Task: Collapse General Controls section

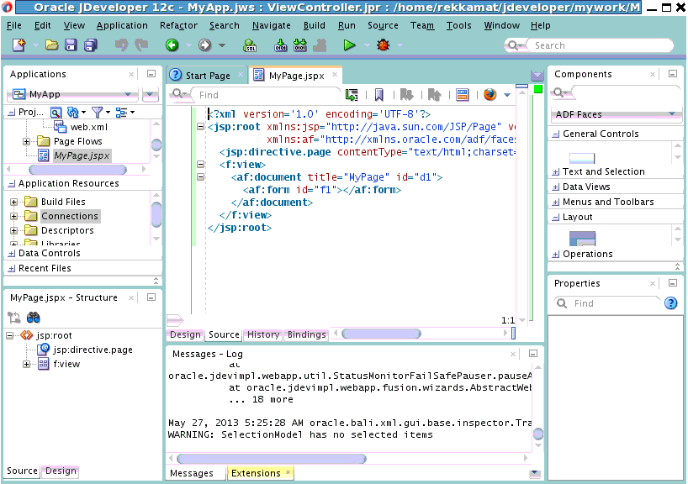Action: 556,134
